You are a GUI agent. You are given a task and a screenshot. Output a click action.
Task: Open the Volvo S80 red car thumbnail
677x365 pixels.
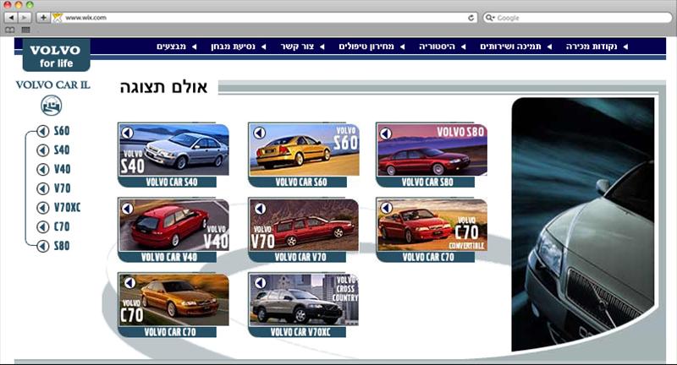(x=432, y=150)
